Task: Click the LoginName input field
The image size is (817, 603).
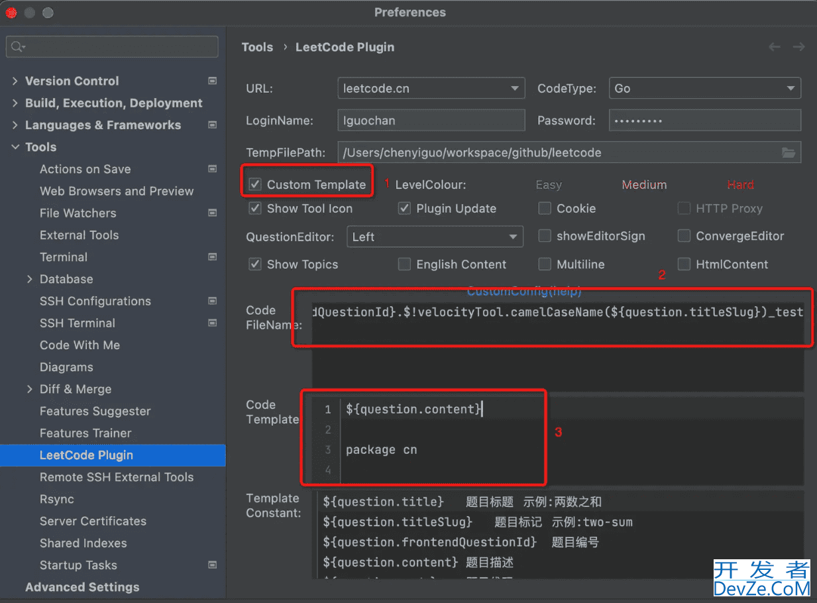Action: click(431, 121)
